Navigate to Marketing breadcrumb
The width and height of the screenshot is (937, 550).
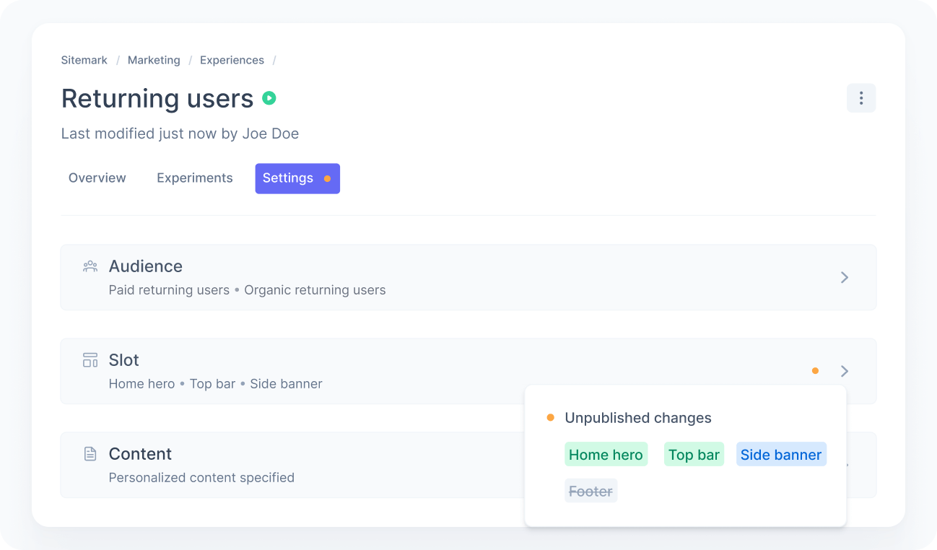(154, 60)
